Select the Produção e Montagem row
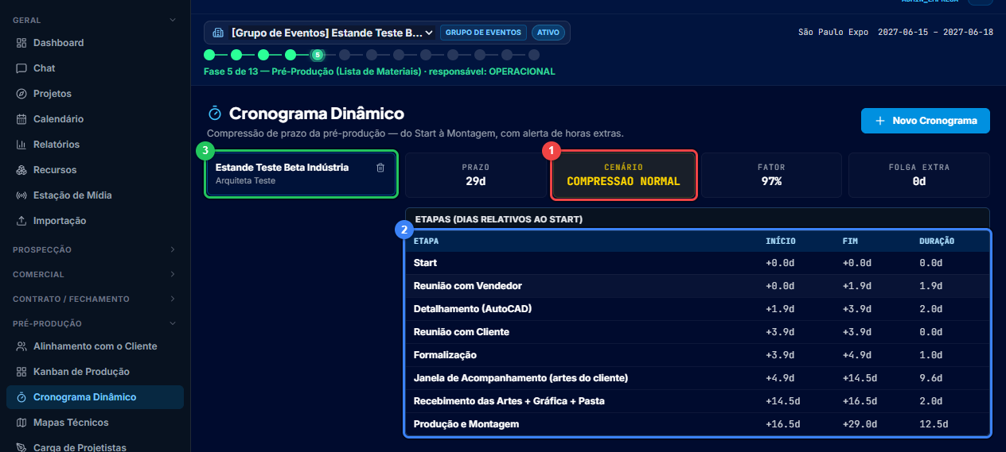This screenshot has height=452, width=1006. click(697, 424)
